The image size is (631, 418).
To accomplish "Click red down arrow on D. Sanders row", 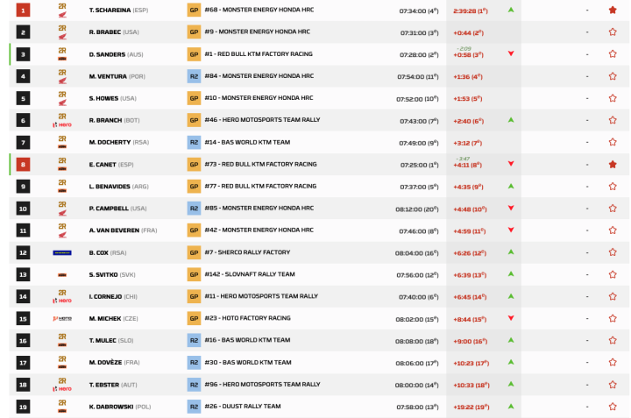I will [x=511, y=54].
